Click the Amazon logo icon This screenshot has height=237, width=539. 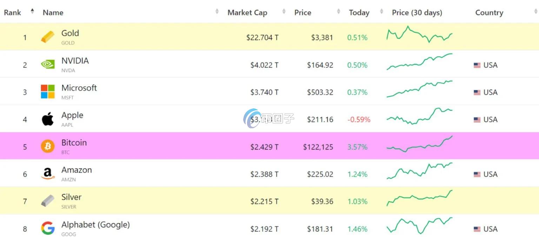point(48,174)
